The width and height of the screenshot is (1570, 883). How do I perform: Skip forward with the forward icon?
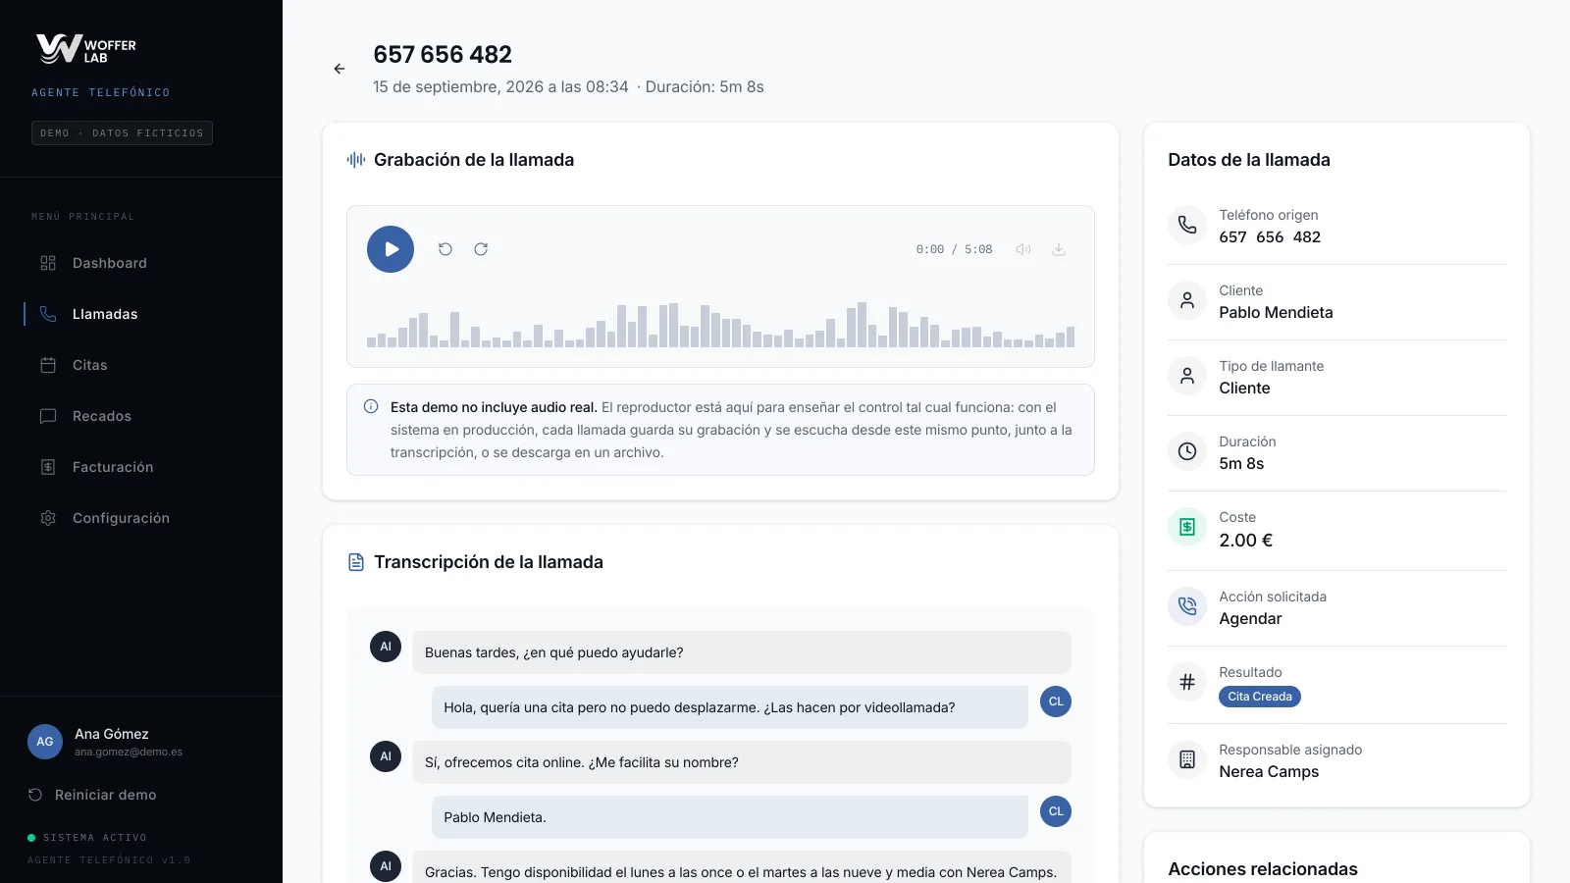481,249
